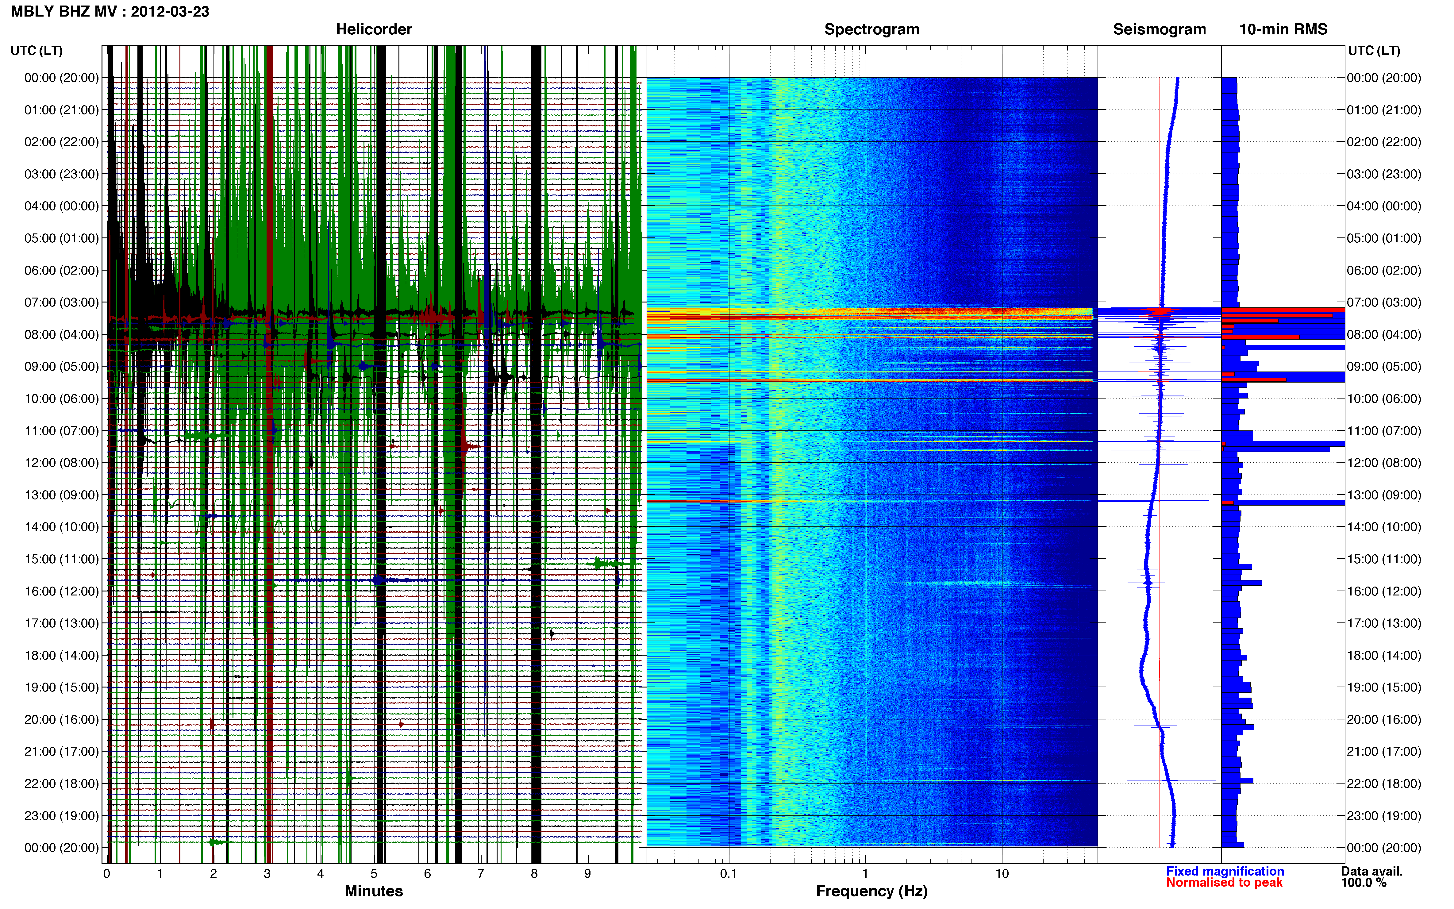Select left-axis time label 10:00 (06:00)
This screenshot has width=1454, height=909.
click(x=61, y=399)
